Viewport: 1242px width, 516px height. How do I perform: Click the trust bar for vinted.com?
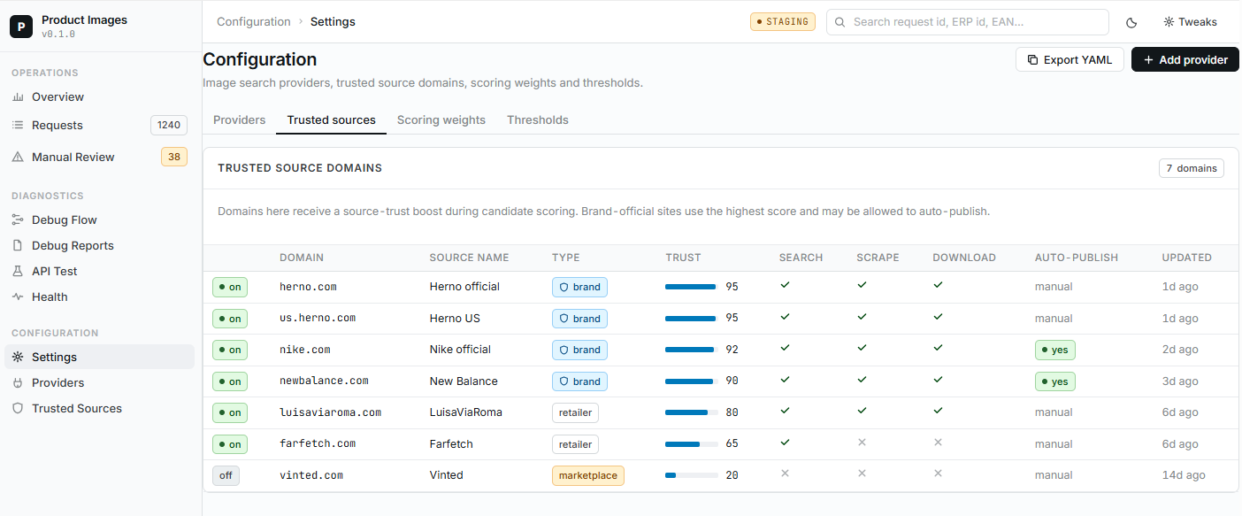point(691,475)
